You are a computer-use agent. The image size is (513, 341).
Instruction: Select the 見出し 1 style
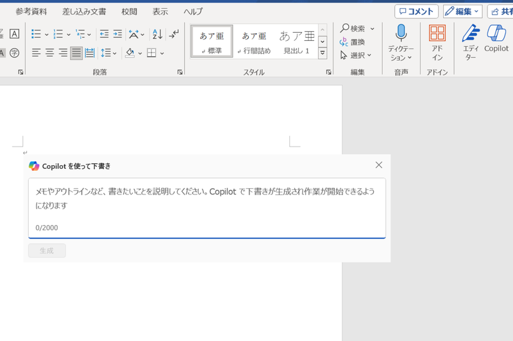pyautogui.click(x=296, y=42)
